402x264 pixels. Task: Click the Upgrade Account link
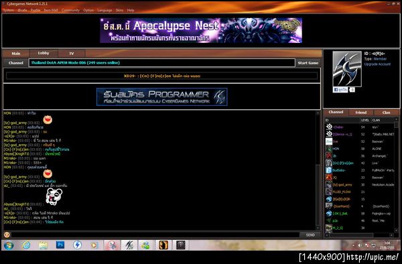click(377, 64)
